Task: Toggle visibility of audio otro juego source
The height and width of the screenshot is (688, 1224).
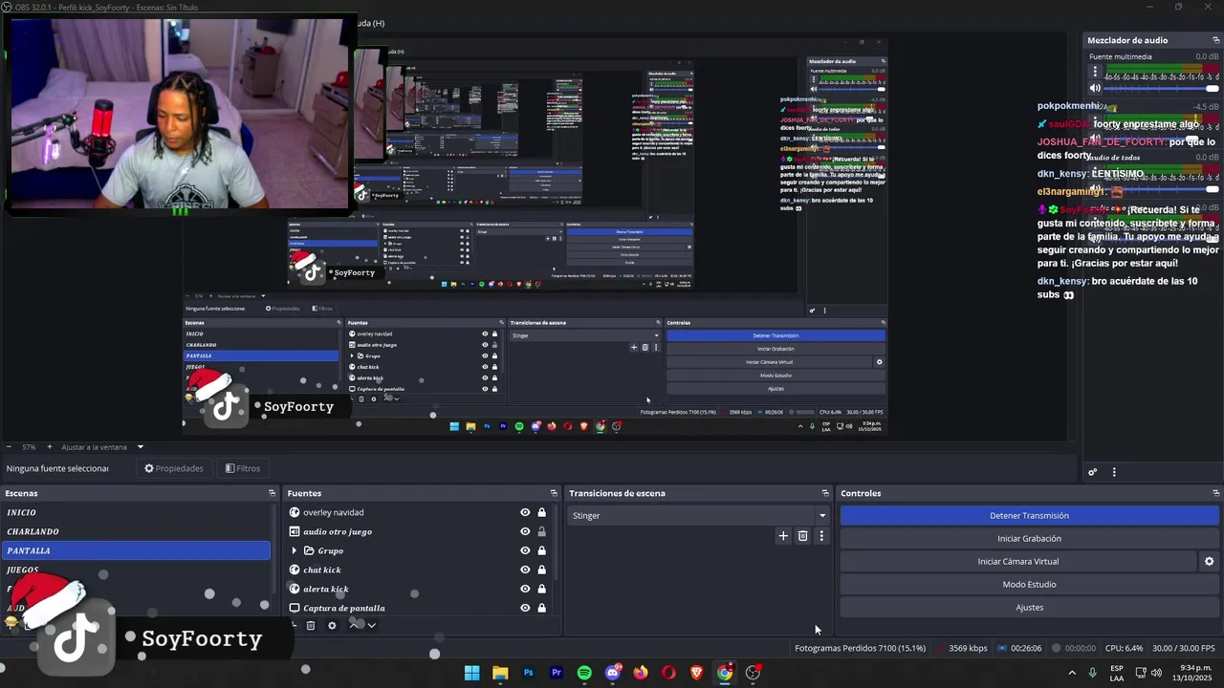Action: (525, 531)
